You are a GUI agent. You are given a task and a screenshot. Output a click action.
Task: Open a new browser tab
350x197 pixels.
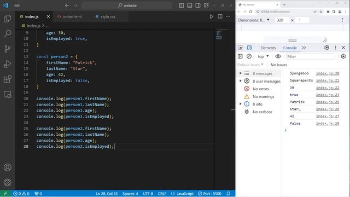pyautogui.click(x=284, y=5)
